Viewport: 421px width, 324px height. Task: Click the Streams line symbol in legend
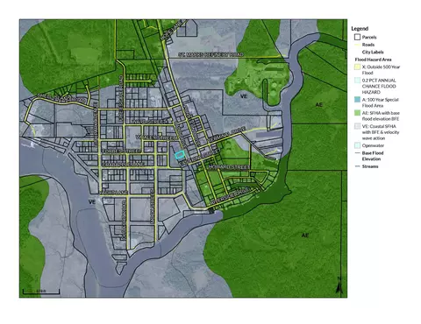click(x=357, y=166)
